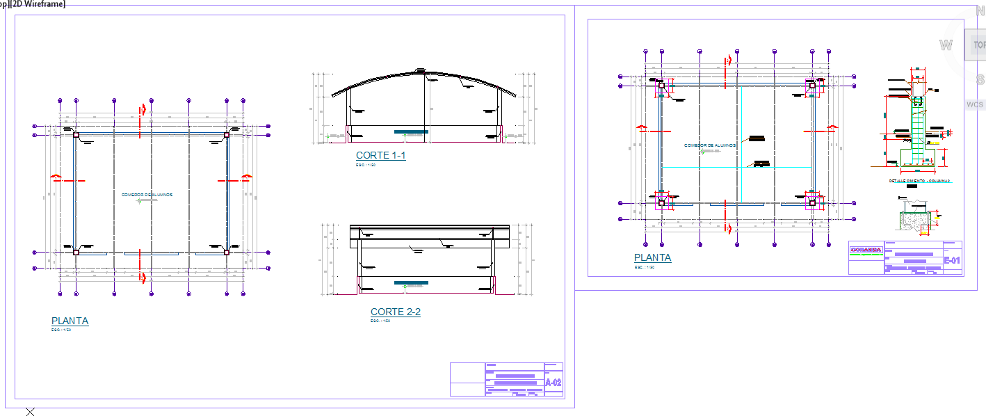Select the PLANTA title in sheet A-02
Screen dimensions: 986x416
70,321
